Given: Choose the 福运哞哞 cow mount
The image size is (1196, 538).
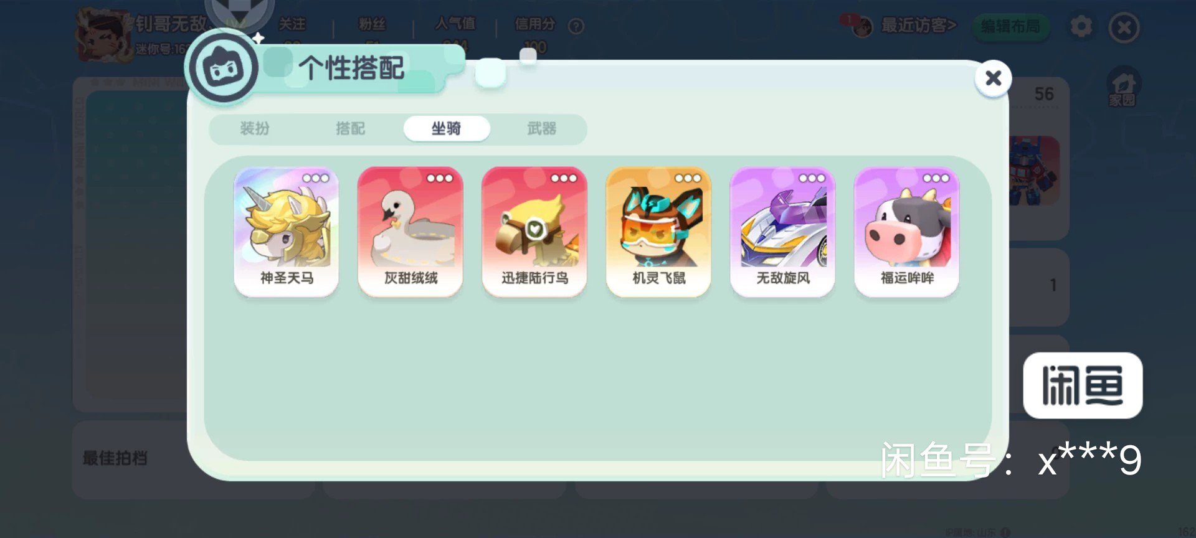Looking at the screenshot, I should pos(906,232).
